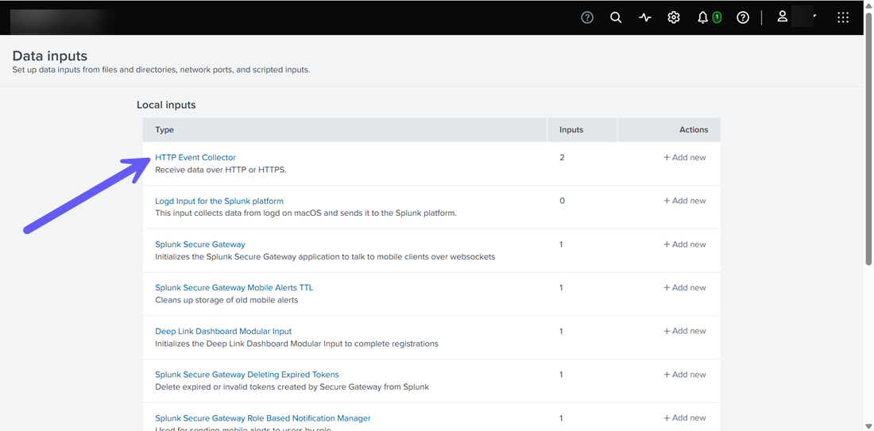
Task: Open the activity pulse icon in top bar
Action: [645, 17]
